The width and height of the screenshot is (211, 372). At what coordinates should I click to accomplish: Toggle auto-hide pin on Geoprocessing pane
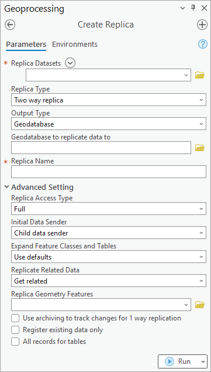click(193, 8)
